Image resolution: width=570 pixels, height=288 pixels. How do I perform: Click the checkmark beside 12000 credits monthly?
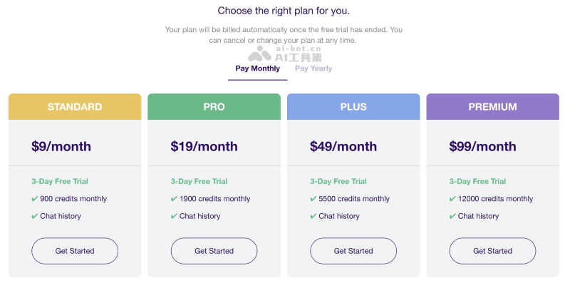point(452,199)
